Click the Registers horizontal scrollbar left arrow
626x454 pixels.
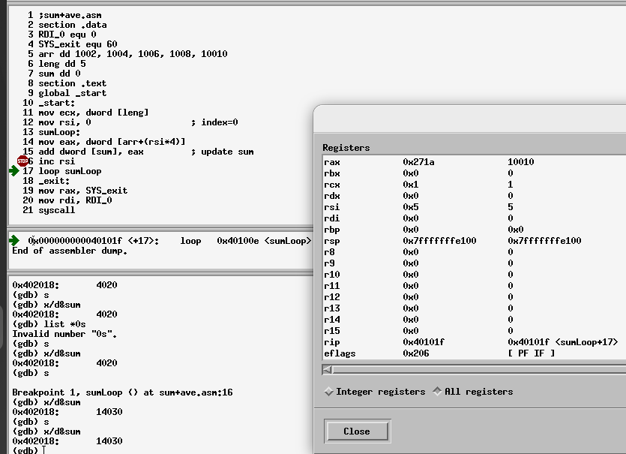328,370
